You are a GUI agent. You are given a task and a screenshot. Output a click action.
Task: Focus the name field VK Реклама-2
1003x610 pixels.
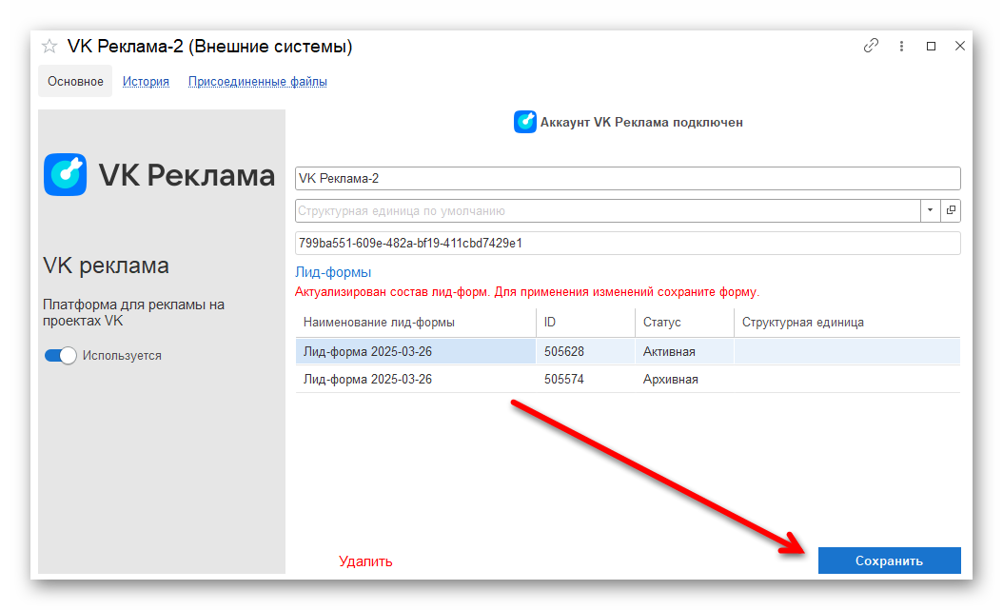coord(627,178)
